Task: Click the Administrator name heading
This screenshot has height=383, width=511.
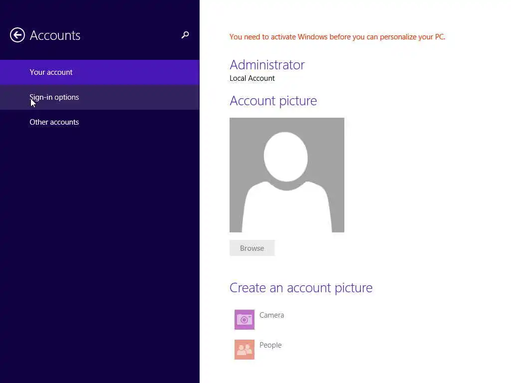Action: pos(267,65)
